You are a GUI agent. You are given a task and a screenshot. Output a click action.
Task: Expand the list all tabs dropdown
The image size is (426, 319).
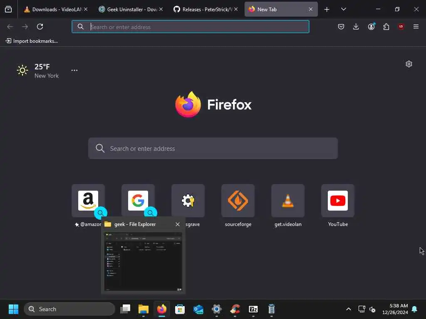coord(343,9)
